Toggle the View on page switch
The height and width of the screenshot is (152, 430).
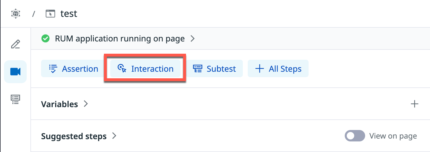(x=355, y=136)
